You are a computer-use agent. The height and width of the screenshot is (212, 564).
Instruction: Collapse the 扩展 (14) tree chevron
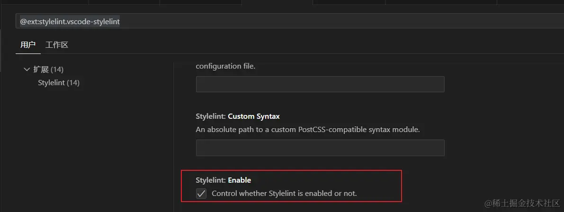(x=27, y=70)
